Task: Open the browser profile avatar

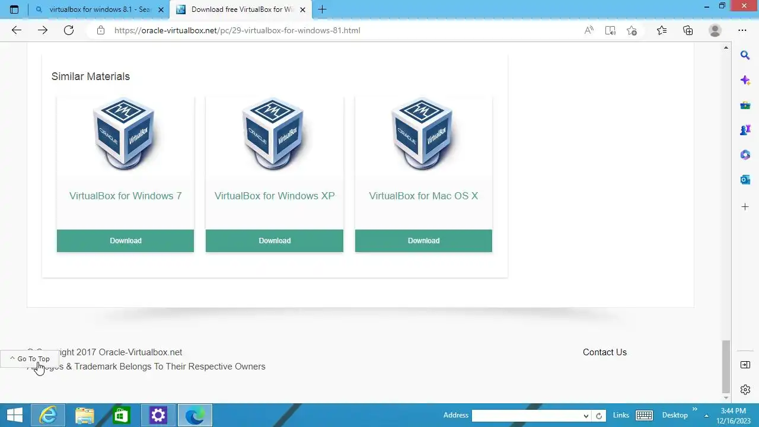Action: 715,30
